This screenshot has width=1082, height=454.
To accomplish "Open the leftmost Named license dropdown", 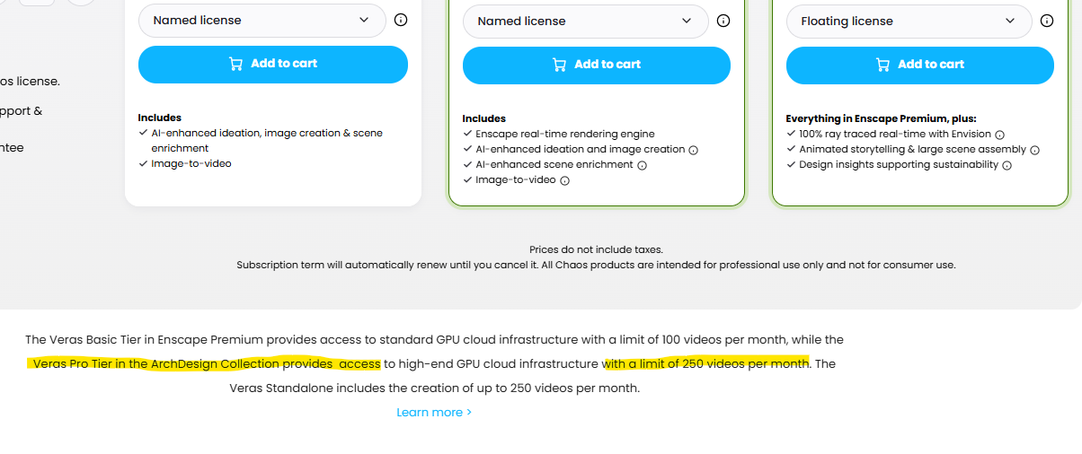I will click(262, 20).
